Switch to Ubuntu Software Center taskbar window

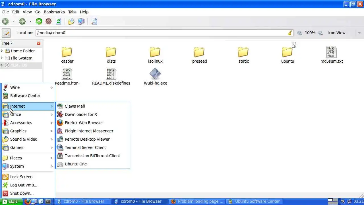[x=254, y=201]
